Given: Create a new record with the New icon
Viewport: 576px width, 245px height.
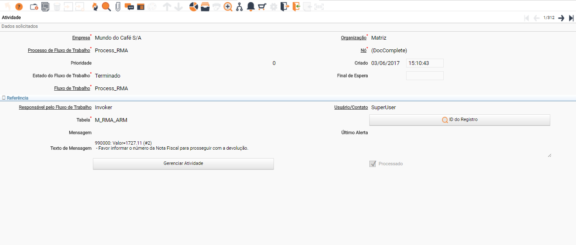Looking at the screenshot, I should pos(34,7).
